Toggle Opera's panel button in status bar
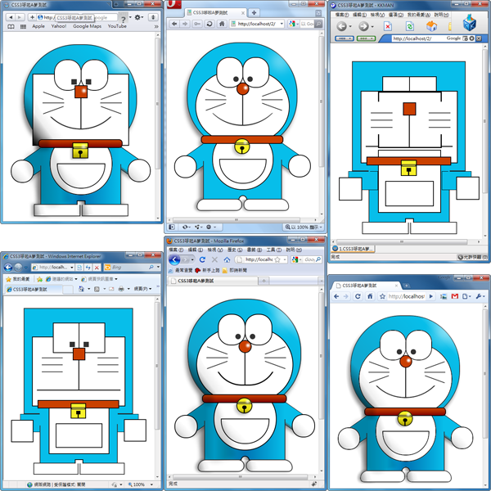The width and height of the screenshot is (491, 491). click(x=172, y=227)
